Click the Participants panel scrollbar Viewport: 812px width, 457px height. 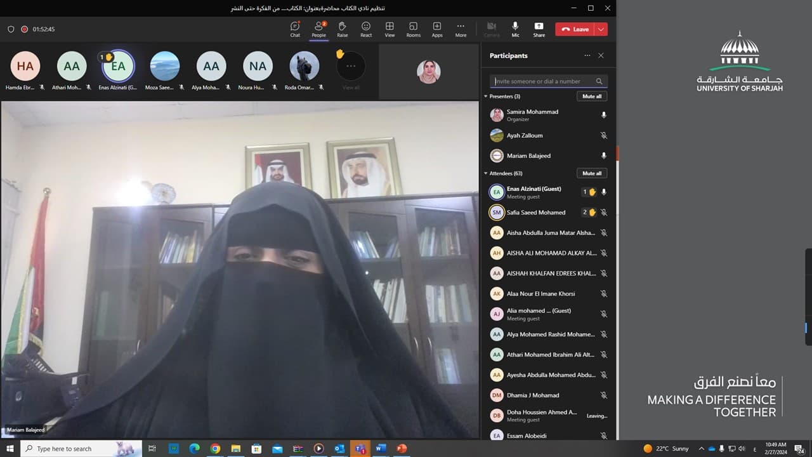click(617, 153)
